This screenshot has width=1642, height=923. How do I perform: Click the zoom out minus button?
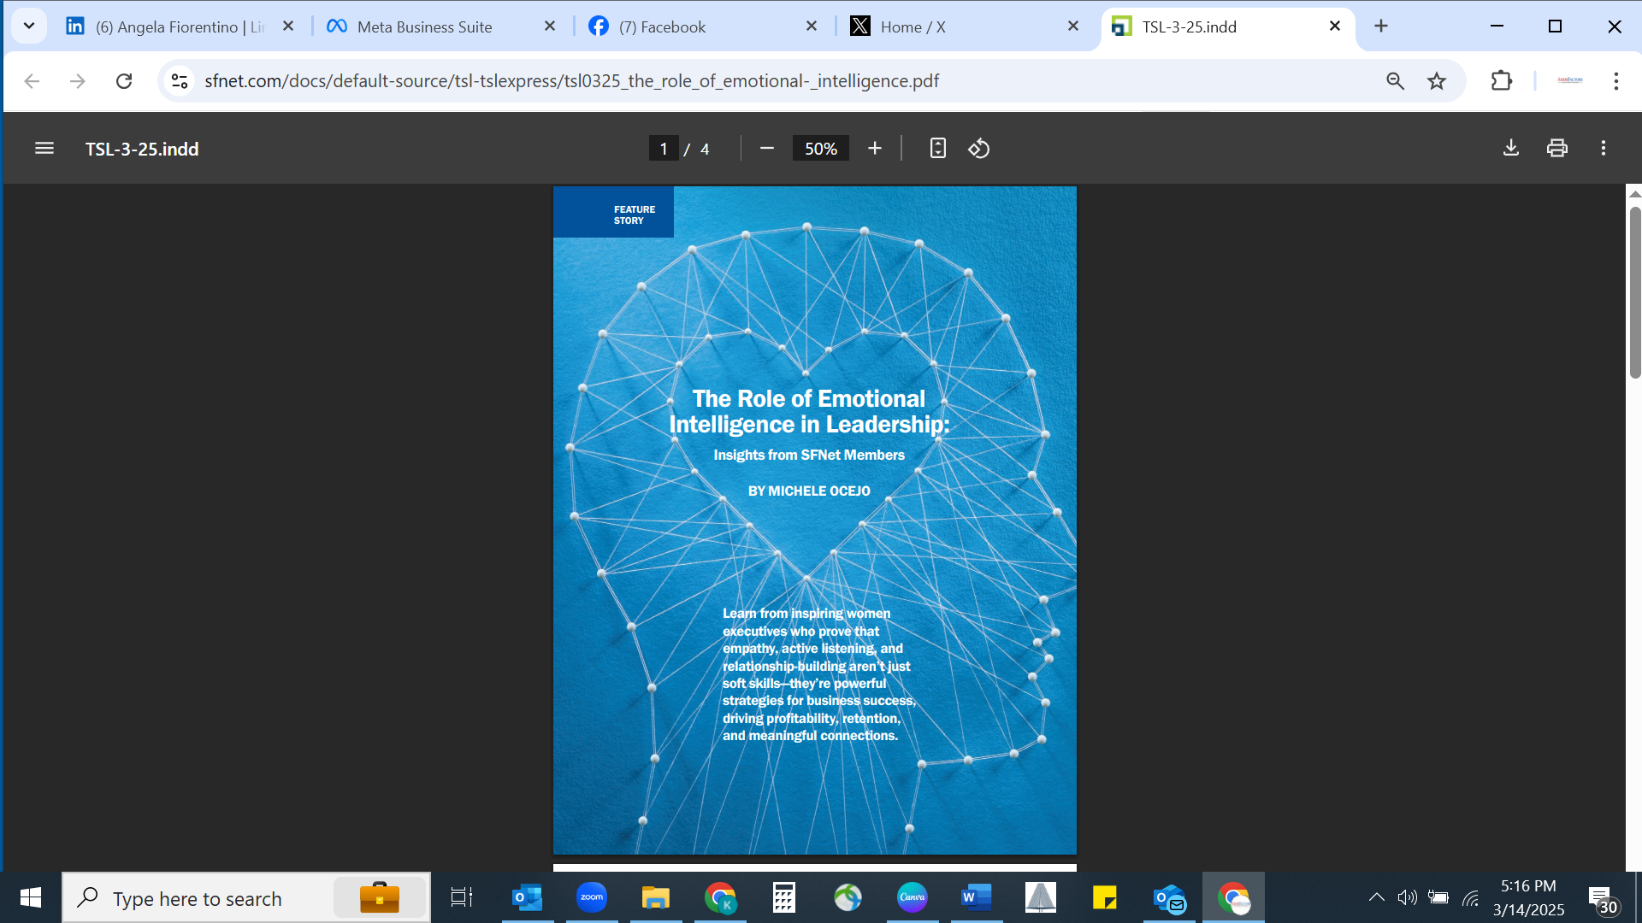(x=767, y=149)
